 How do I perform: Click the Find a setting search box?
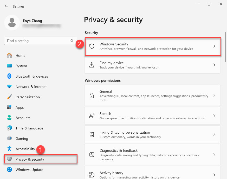(x=38, y=41)
